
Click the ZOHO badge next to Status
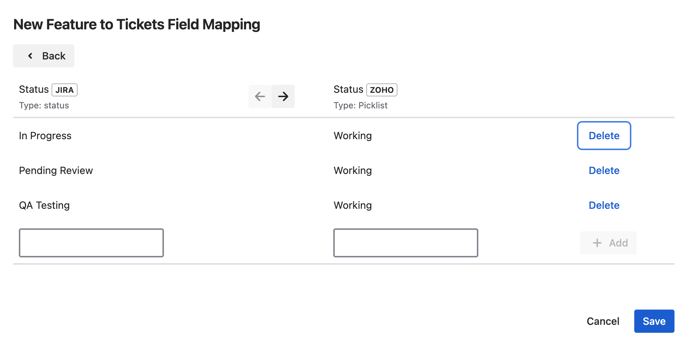[381, 90]
